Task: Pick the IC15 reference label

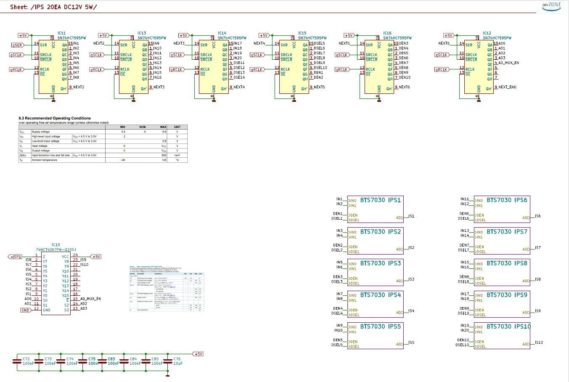Action: 302,33
